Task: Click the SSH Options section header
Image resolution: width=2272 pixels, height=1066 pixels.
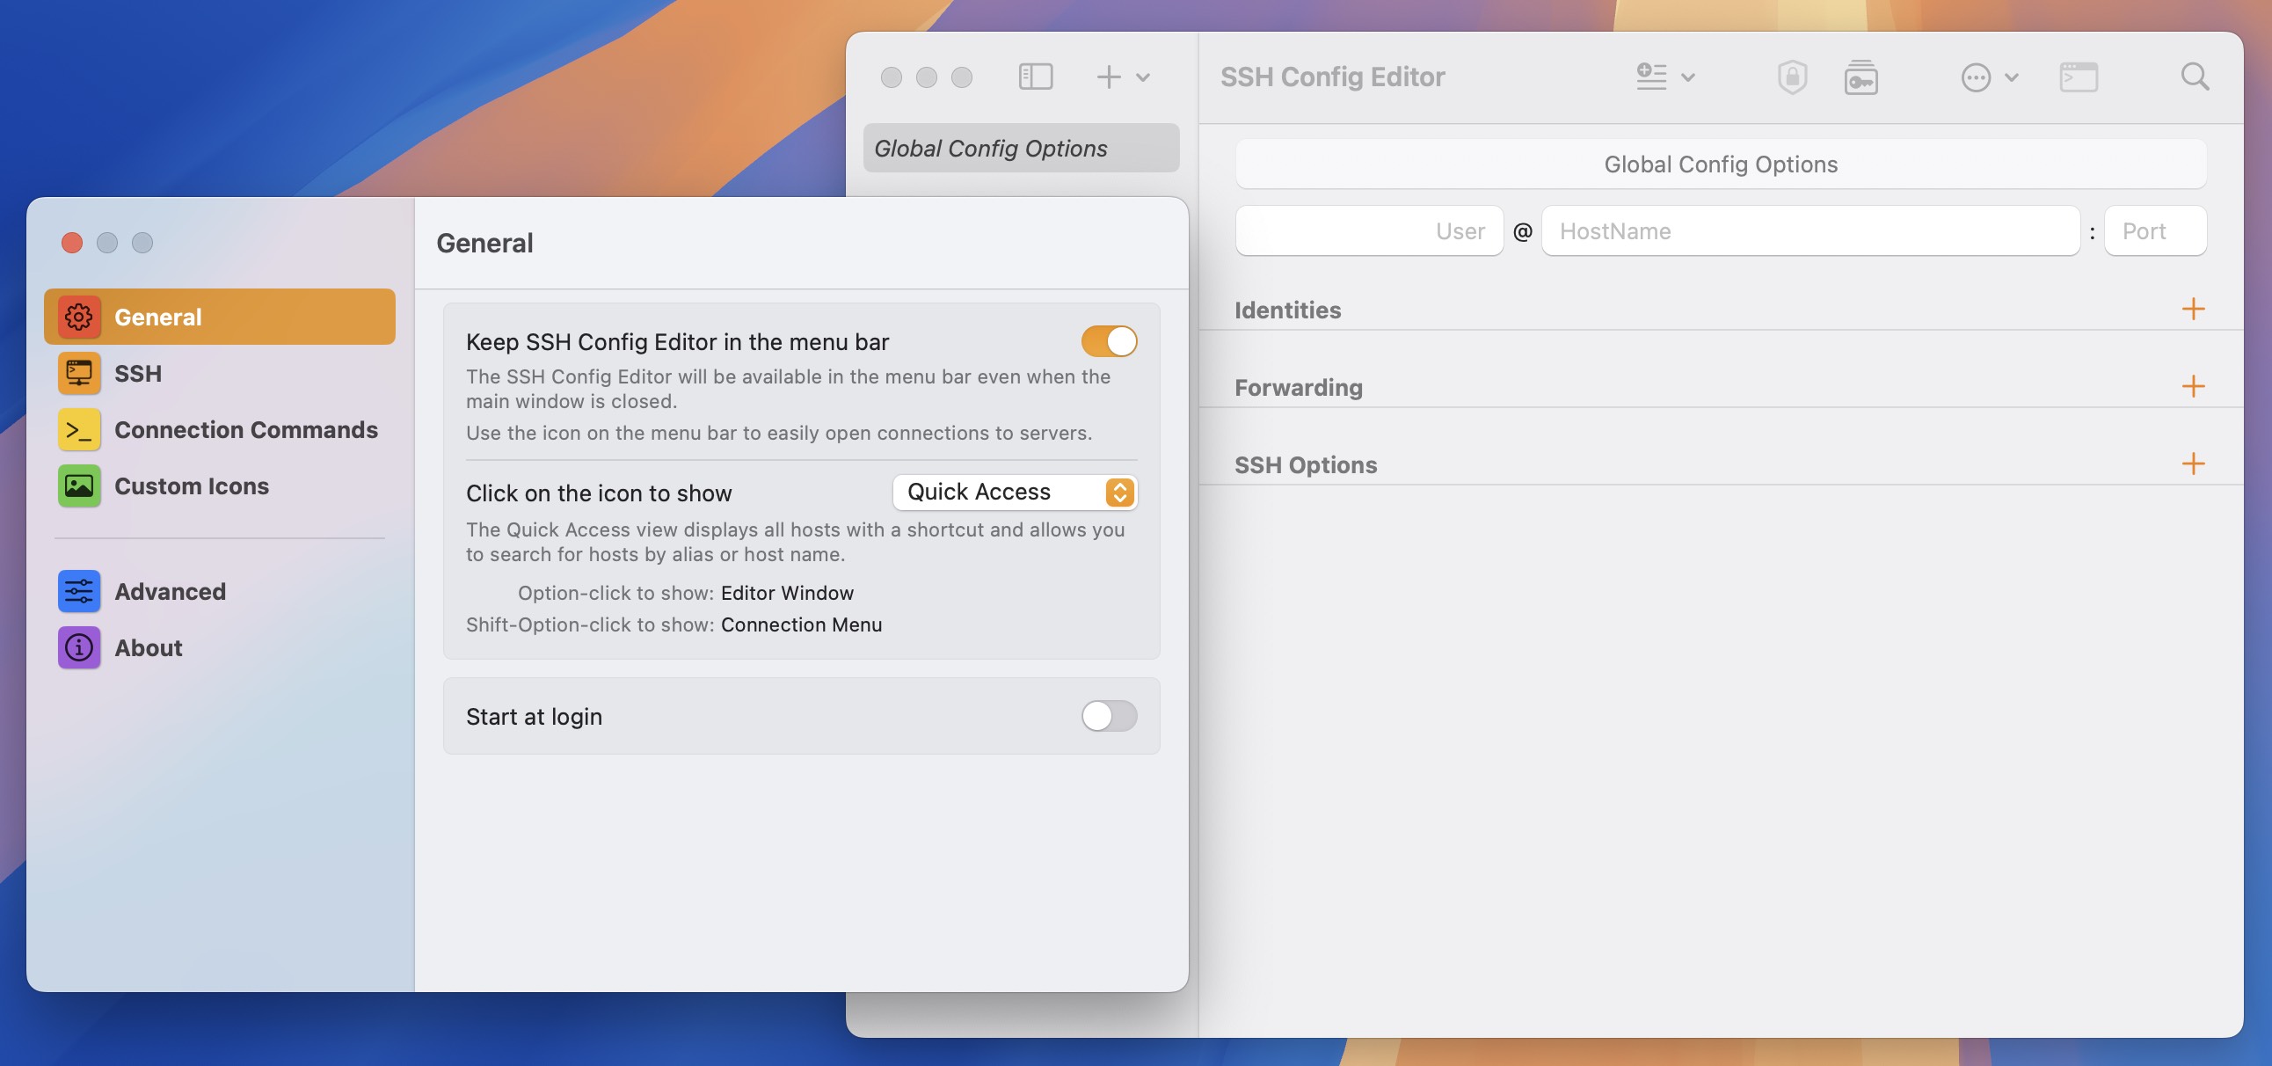Action: (x=1306, y=465)
